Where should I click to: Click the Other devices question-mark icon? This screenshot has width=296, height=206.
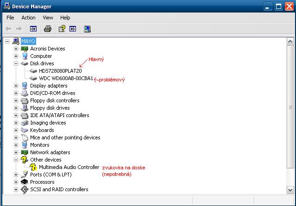pyautogui.click(x=25, y=160)
